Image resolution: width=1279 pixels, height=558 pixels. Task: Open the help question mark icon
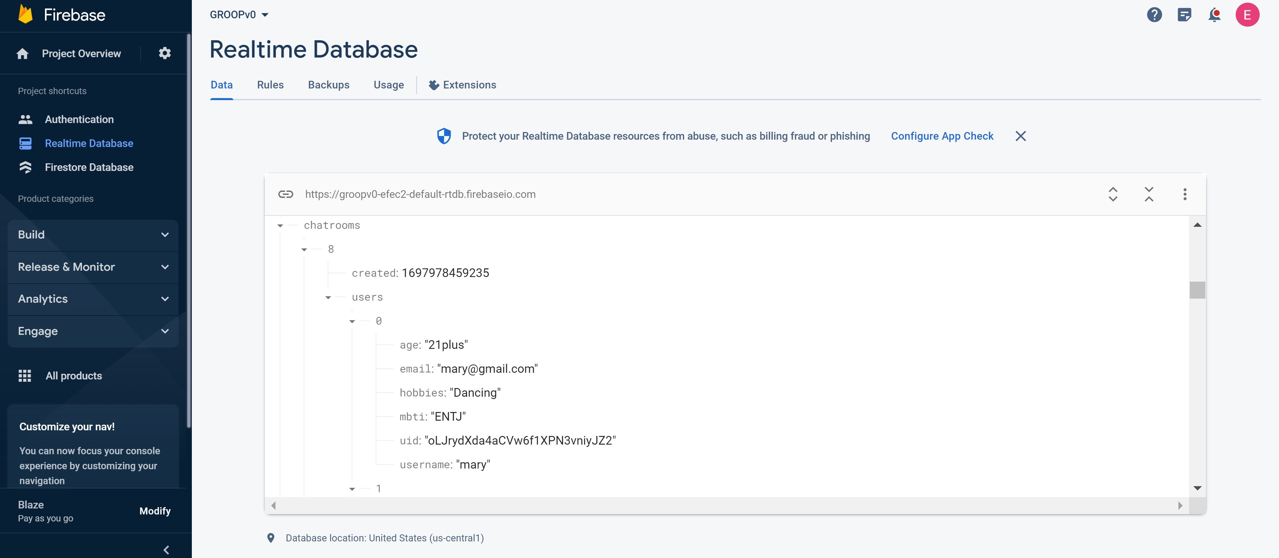[x=1154, y=15]
